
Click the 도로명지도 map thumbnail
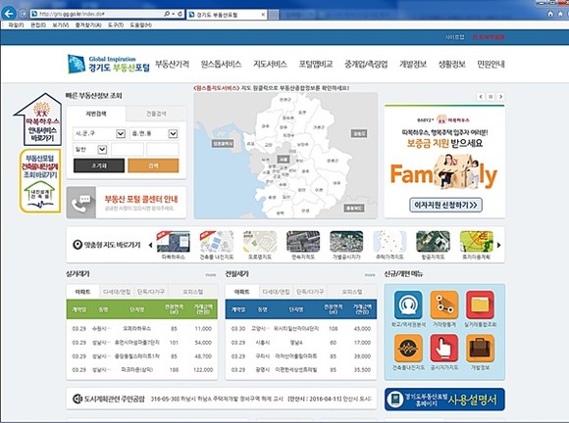[260, 245]
